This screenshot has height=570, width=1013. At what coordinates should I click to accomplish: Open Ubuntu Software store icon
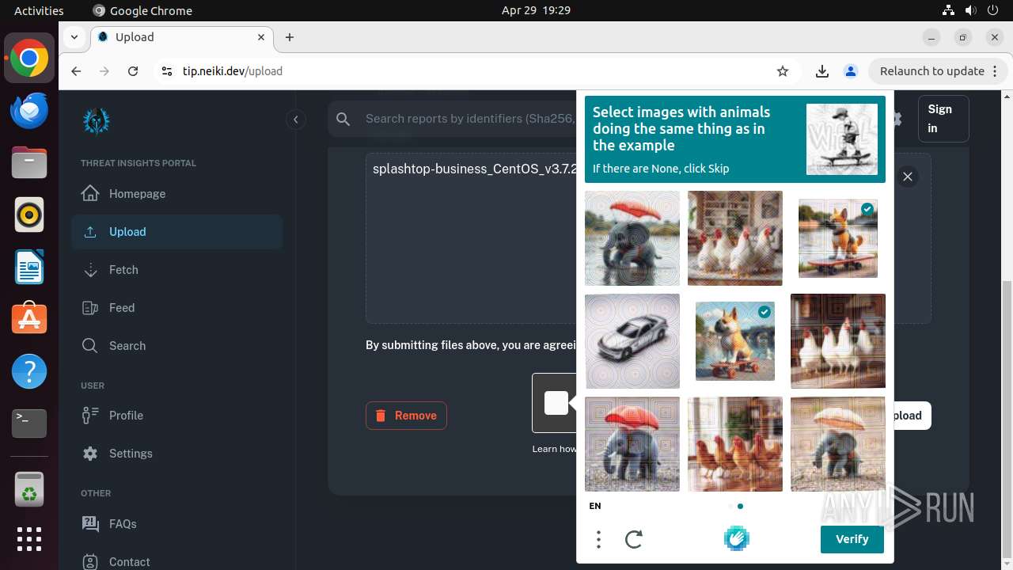point(29,318)
